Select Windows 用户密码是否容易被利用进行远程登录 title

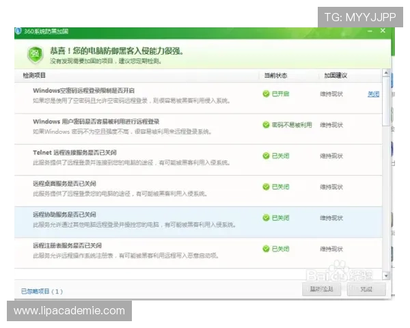click(96, 122)
